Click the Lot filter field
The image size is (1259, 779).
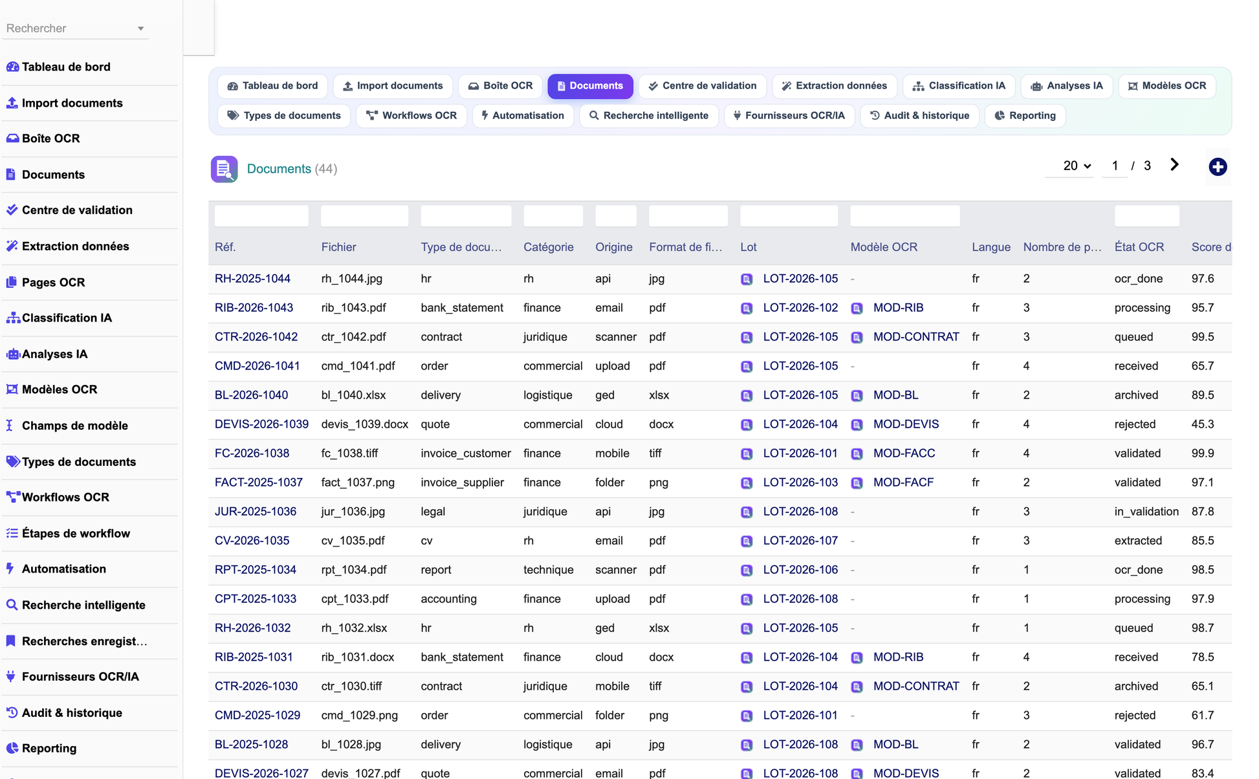789,216
